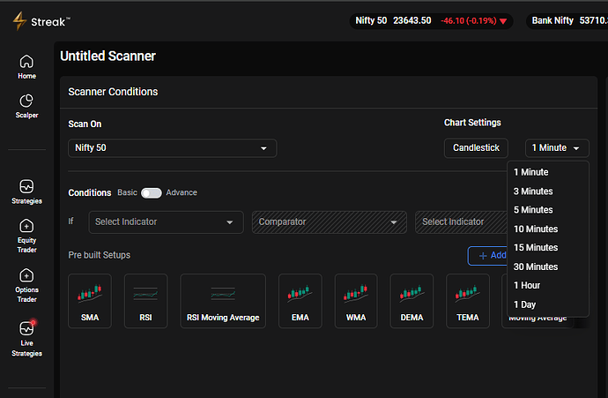This screenshot has height=398, width=608.
Task: Choose 1 Day from timeframe list
Action: tap(548, 304)
